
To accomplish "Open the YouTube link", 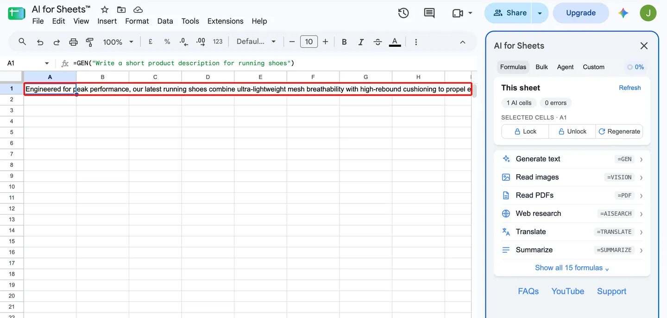I will (x=568, y=291).
